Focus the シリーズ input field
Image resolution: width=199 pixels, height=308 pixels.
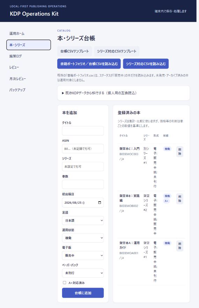[83, 167]
